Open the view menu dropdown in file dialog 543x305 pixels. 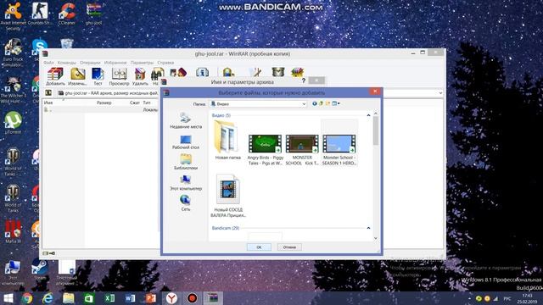tap(336, 103)
